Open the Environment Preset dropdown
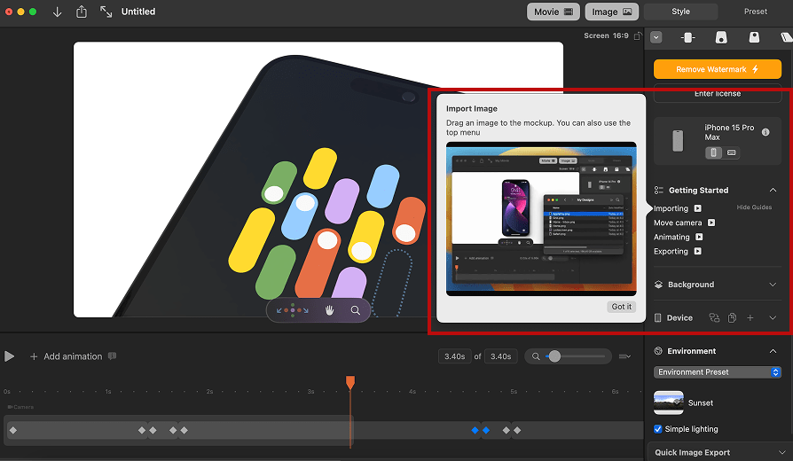The width and height of the screenshot is (793, 461). (718, 372)
